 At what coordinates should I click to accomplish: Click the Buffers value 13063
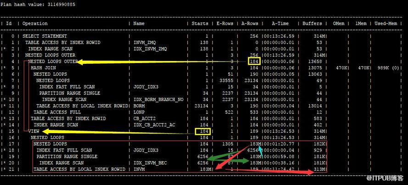tap(315, 74)
